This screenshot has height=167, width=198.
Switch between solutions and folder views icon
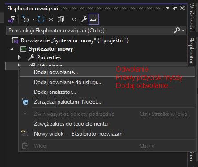coord(12,19)
